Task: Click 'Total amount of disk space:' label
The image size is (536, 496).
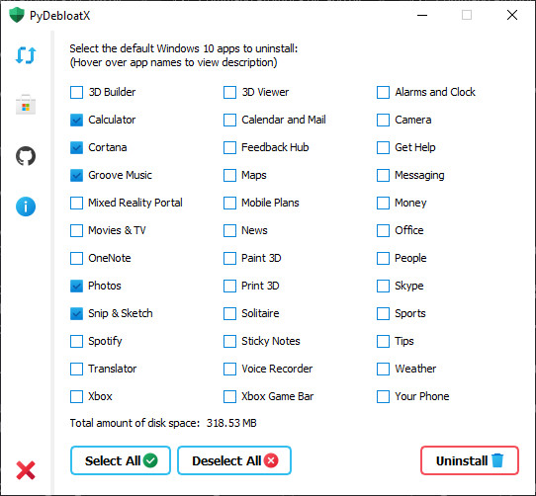Action: pos(134,423)
